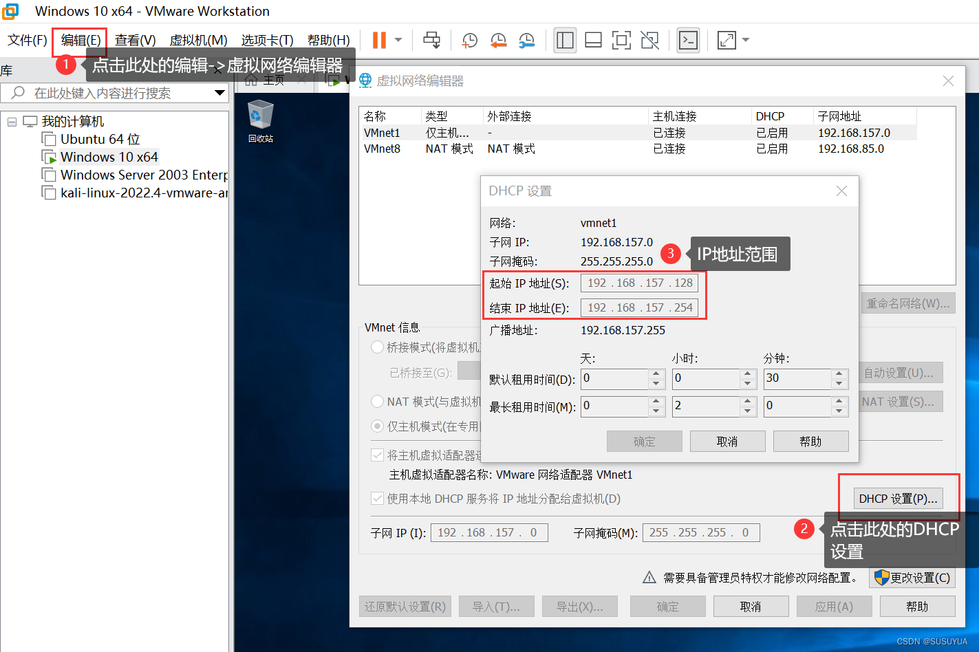979x652 pixels.
Task: Click the Revert to Snapshot icon
Action: click(x=498, y=41)
